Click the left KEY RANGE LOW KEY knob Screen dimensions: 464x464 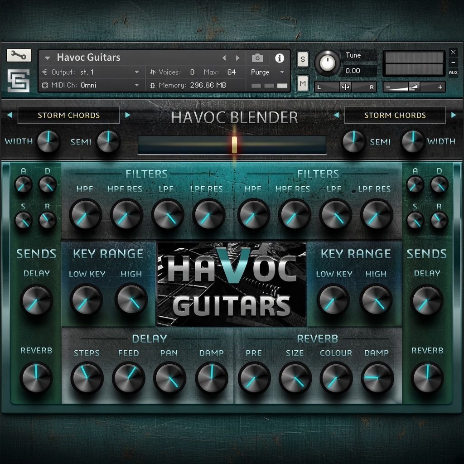point(86,300)
